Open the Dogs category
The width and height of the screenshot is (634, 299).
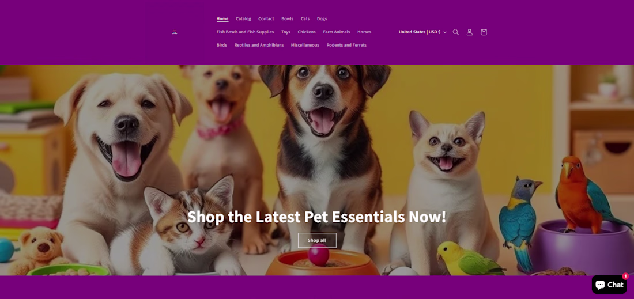(322, 18)
